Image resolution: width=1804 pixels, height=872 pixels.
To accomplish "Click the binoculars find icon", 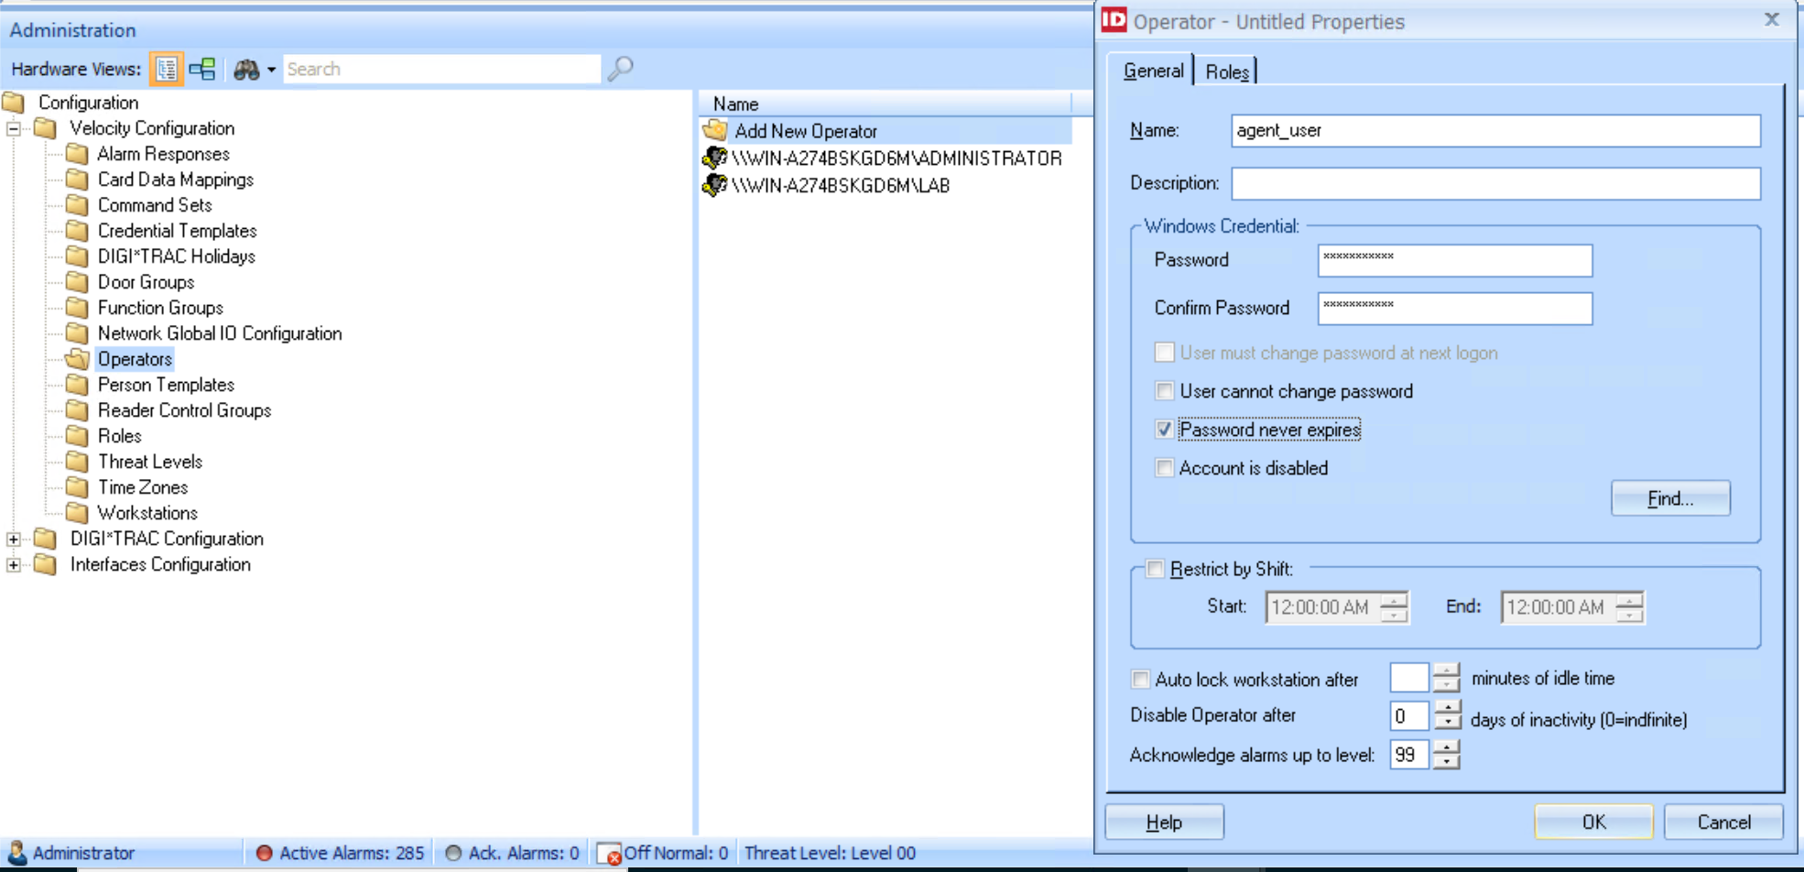I will tap(246, 70).
